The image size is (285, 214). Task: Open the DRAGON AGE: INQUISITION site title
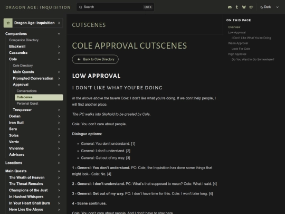click(x=38, y=7)
